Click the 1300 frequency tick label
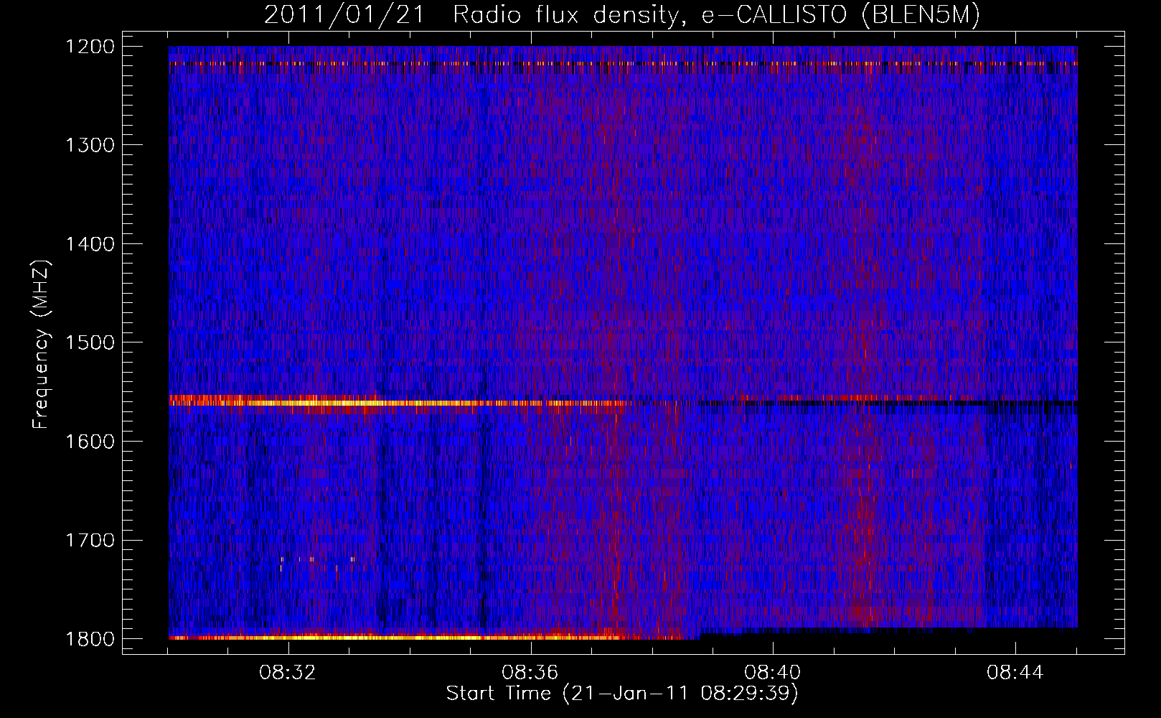1161x718 pixels. click(90, 145)
